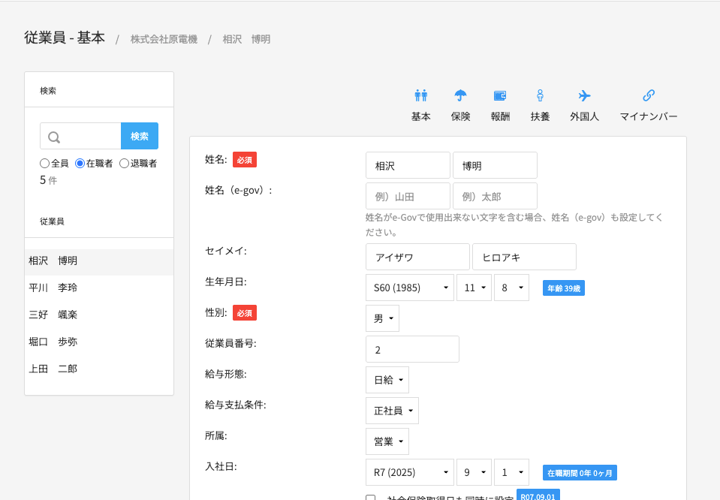Screen dimensions: 720x500
Task: Click the 名 field containing 博明
Action: coord(495,165)
